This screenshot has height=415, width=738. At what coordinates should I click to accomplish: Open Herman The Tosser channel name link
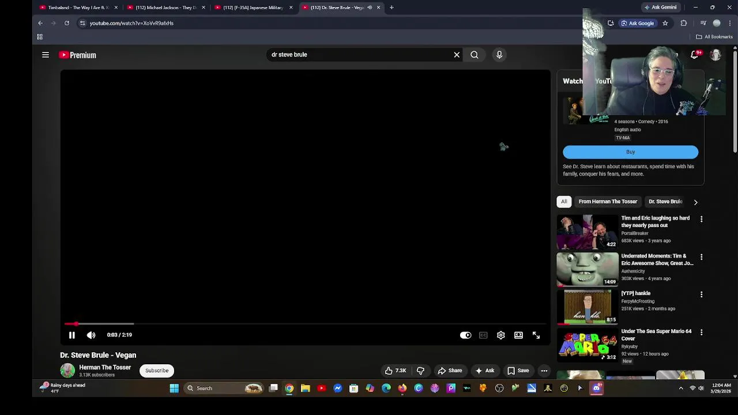tap(105, 367)
